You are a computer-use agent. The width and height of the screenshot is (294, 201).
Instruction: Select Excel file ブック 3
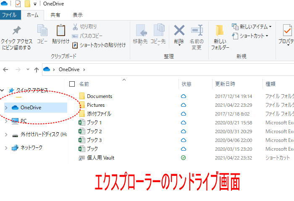[x=94, y=140]
